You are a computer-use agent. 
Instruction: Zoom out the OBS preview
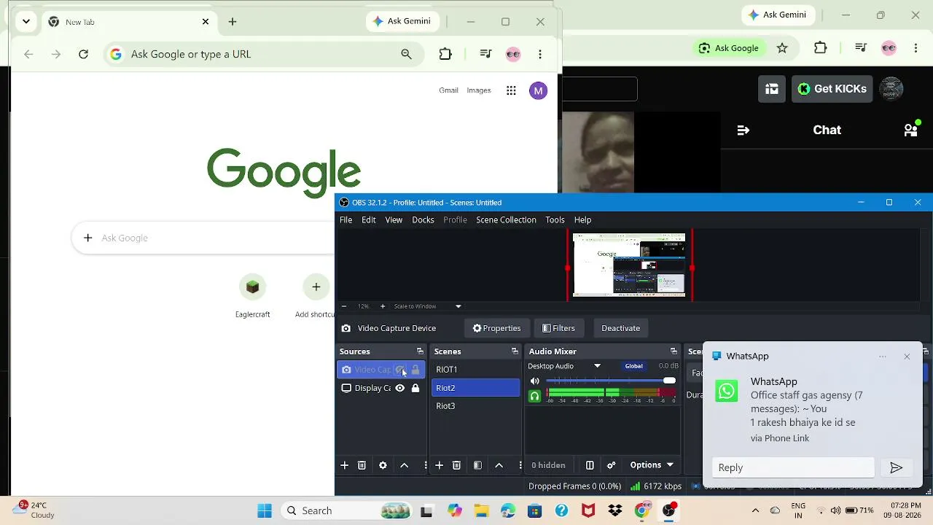coord(344,306)
